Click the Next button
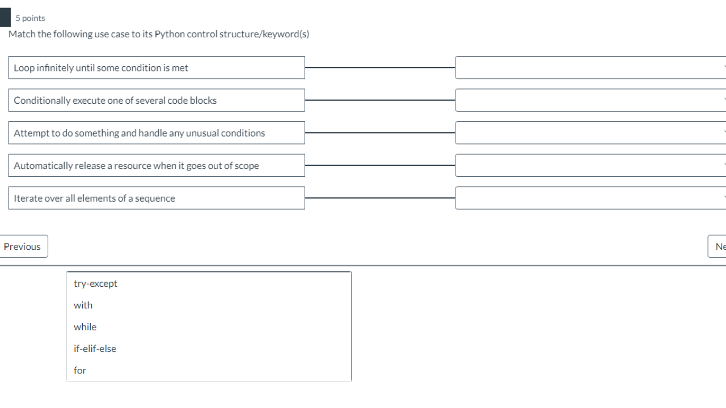 coord(719,246)
